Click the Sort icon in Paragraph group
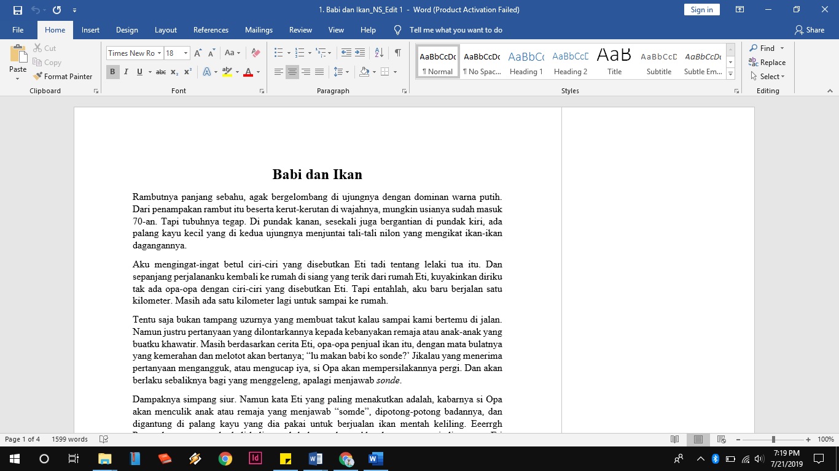This screenshot has width=839, height=471. [379, 53]
